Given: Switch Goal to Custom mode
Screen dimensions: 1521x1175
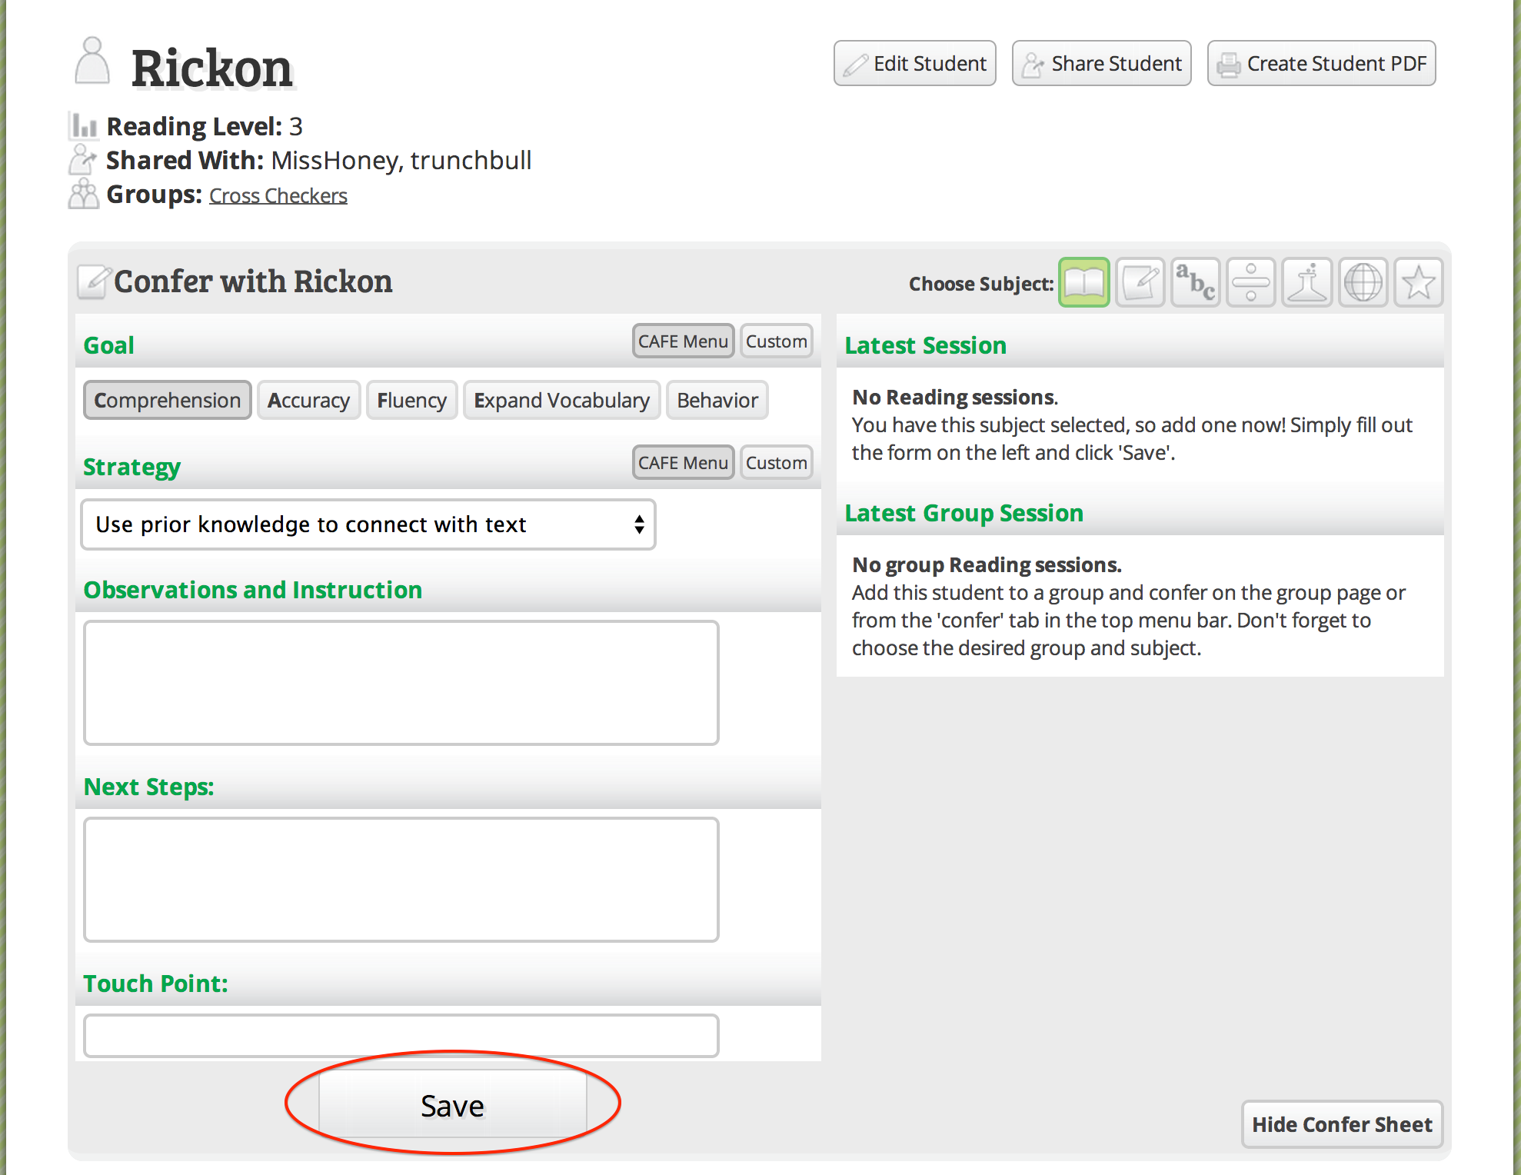Looking at the screenshot, I should tap(776, 341).
